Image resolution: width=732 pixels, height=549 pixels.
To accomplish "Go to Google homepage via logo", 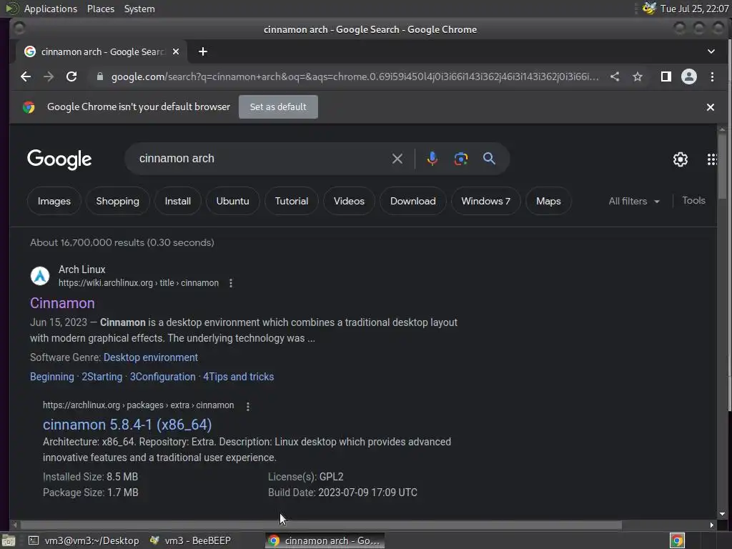I will click(x=59, y=159).
